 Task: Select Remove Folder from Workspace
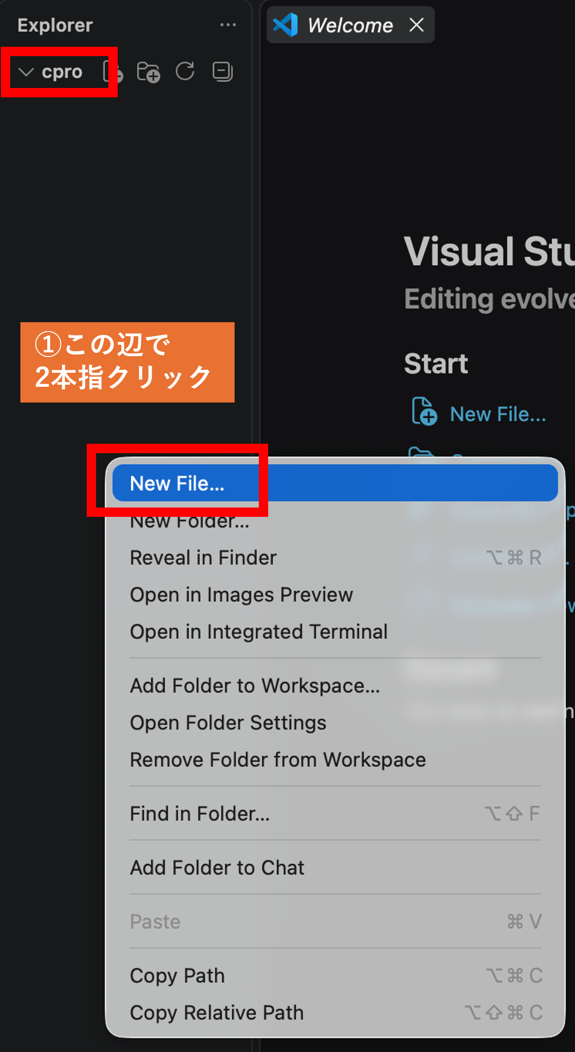pyautogui.click(x=335, y=759)
